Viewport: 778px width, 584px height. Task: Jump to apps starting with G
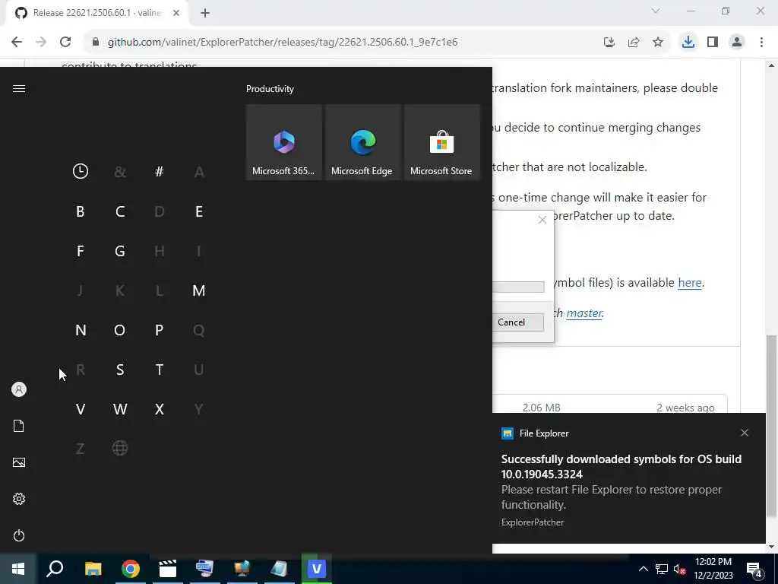pos(119,251)
